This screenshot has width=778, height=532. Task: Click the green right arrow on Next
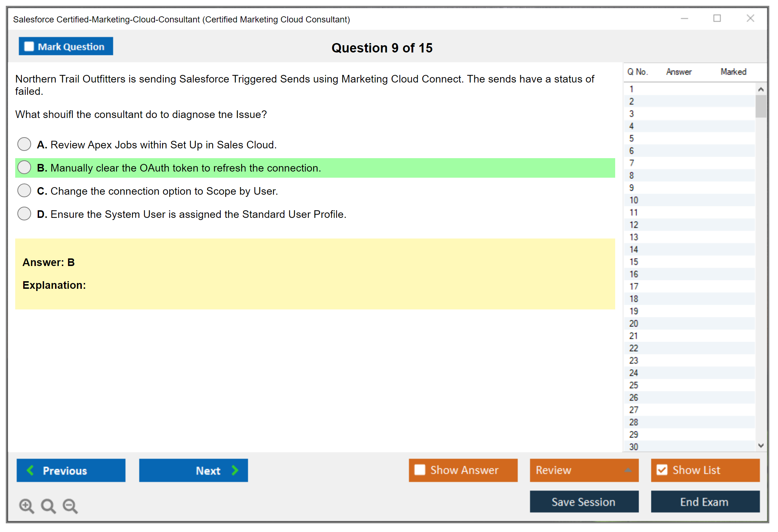click(x=235, y=470)
